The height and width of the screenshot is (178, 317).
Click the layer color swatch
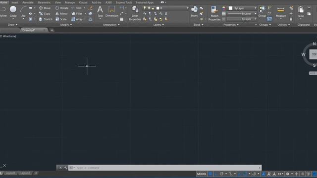pos(158,8)
